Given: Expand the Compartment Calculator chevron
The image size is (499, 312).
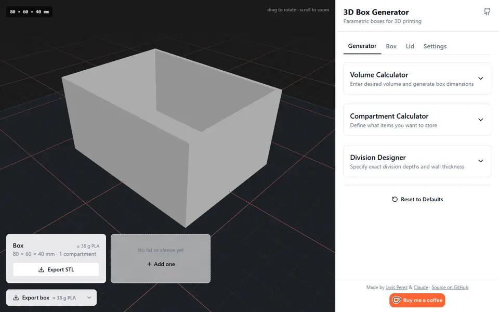Looking at the screenshot, I should tap(480, 120).
